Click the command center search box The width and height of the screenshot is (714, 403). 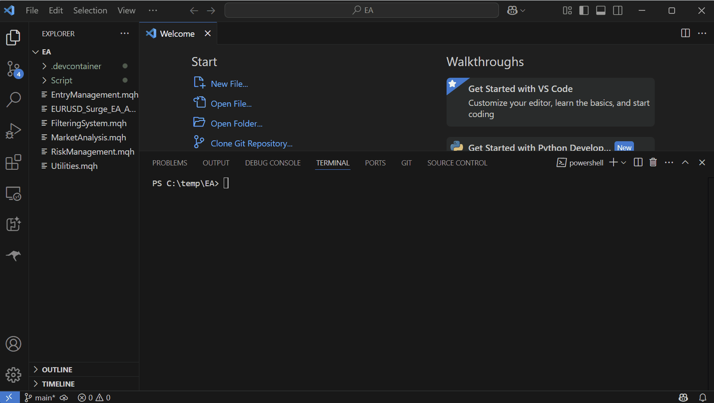[x=362, y=10]
